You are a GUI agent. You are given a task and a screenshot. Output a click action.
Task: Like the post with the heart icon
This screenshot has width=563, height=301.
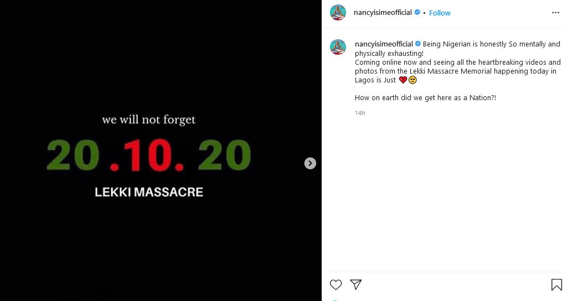click(x=335, y=285)
